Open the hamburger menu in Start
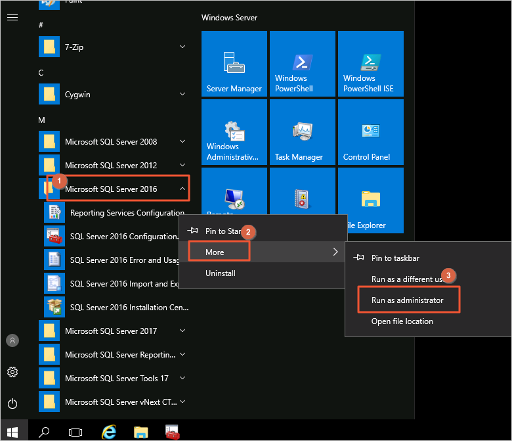This screenshot has width=512, height=441. point(12,17)
